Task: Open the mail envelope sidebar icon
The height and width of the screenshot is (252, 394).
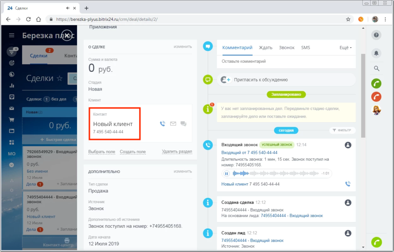Action: [12, 108]
